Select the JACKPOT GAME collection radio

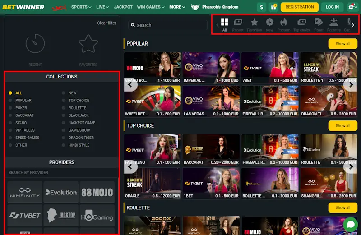(63, 123)
